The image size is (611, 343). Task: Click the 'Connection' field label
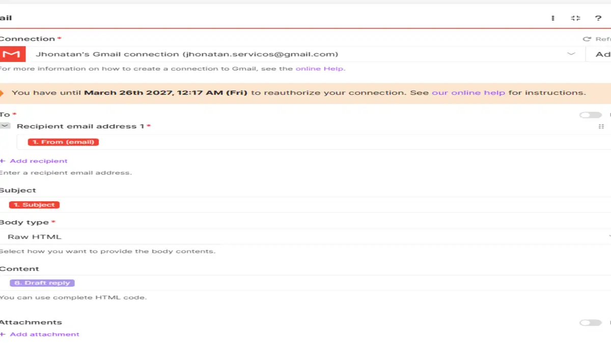point(27,39)
